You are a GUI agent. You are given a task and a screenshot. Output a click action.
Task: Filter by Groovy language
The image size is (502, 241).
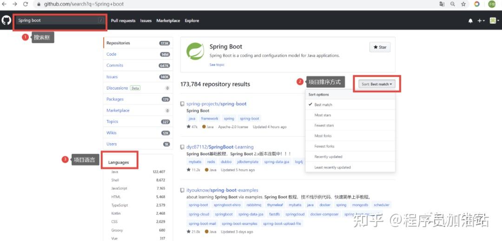[x=138, y=230]
